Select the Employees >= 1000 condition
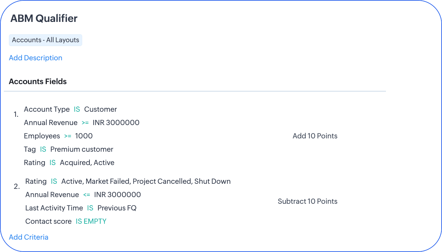Image resolution: width=442 pixels, height=252 pixels. (58, 136)
